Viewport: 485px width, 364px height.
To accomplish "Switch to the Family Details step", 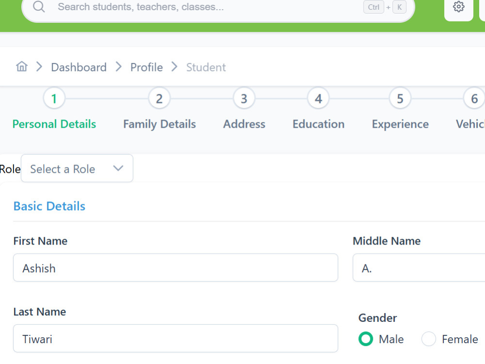I will (160, 124).
